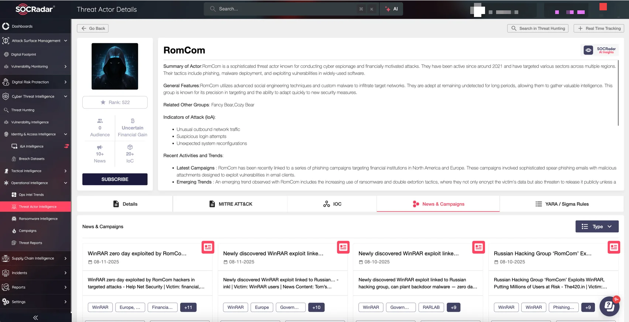Open SOCRadar AI Insights badge
This screenshot has height=322, width=629.
pyautogui.click(x=599, y=50)
